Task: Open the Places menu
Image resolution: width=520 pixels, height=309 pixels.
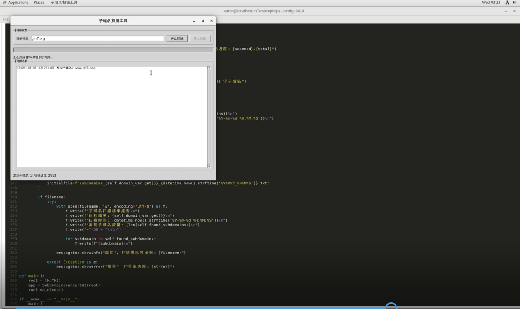Action: pyautogui.click(x=39, y=3)
